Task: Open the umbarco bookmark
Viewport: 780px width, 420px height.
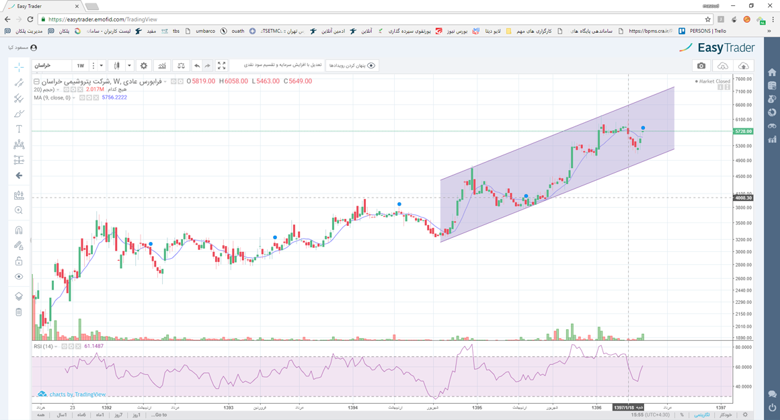Action: click(200, 31)
